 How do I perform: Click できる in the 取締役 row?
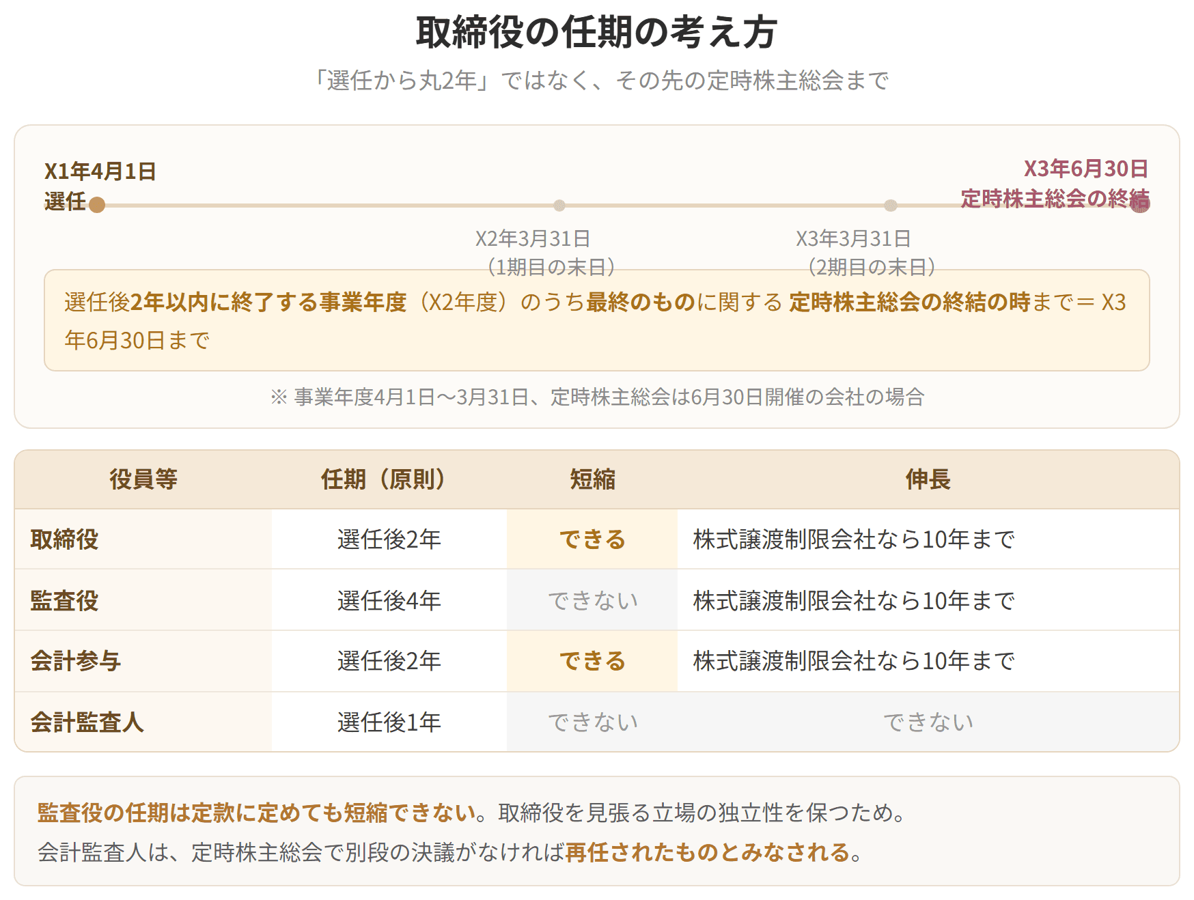pos(592,539)
